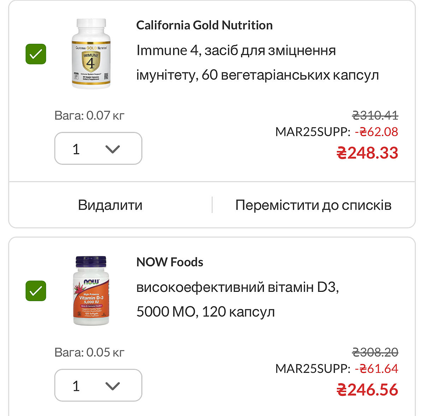
Task: Open the NOW Foods brand link
Action: [170, 262]
